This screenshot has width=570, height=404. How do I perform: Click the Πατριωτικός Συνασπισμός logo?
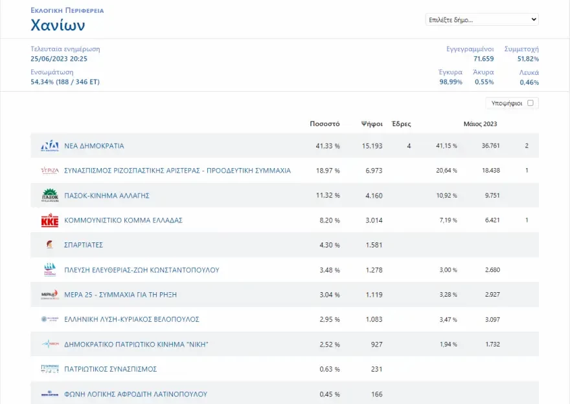point(50,369)
